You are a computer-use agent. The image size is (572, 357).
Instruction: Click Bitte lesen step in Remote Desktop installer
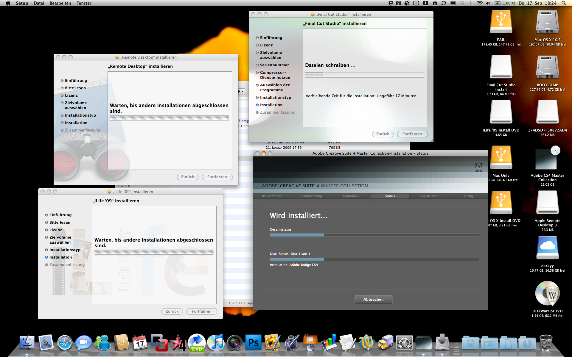click(75, 88)
